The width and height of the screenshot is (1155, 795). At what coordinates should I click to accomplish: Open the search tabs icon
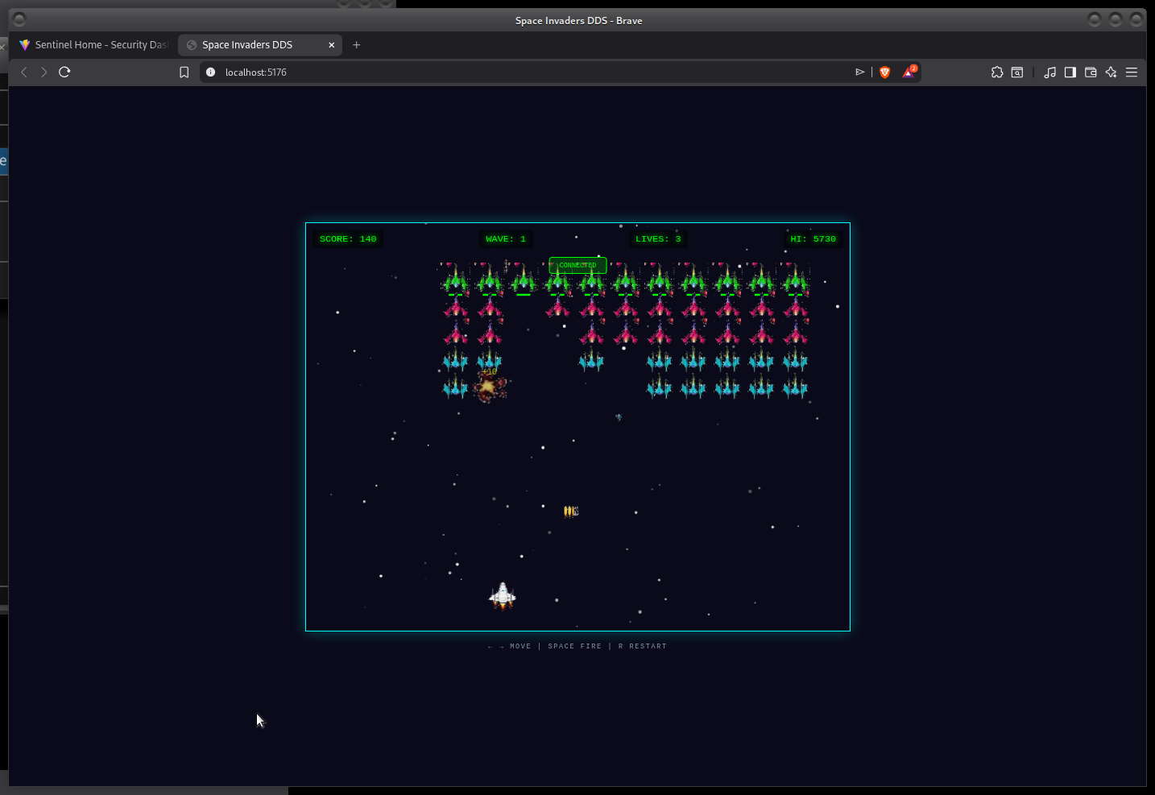pyautogui.click(x=1016, y=72)
